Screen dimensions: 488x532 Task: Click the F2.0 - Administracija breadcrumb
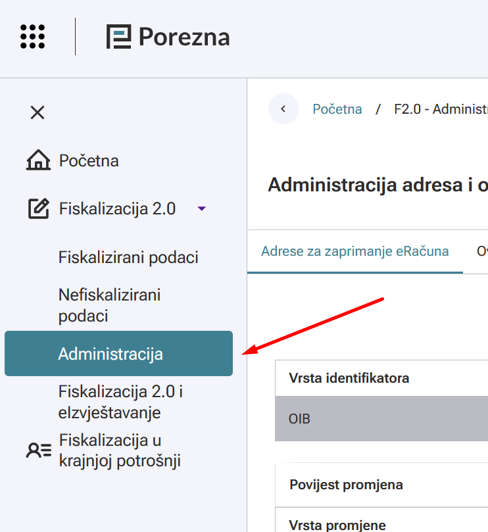coord(440,109)
